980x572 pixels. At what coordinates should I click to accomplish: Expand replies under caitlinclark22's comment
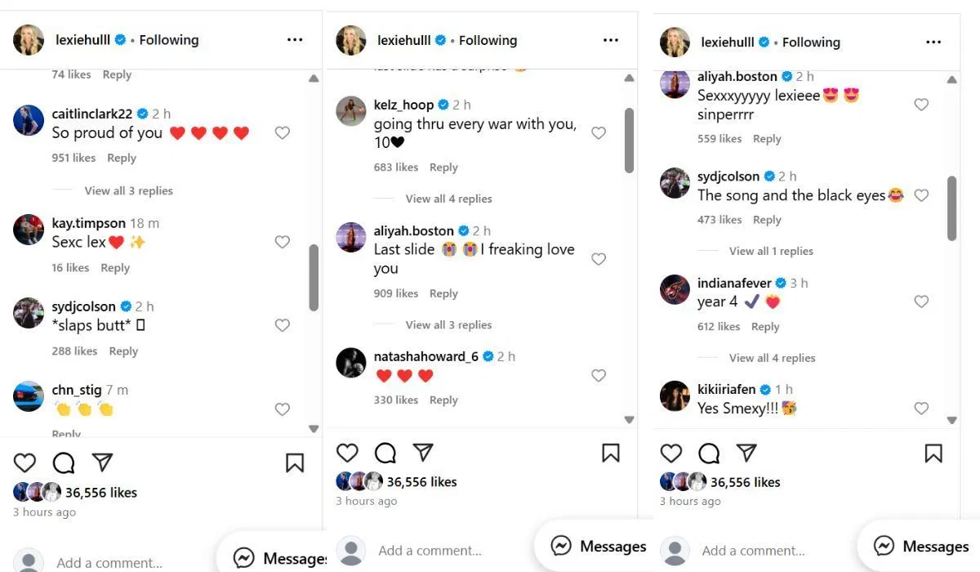(128, 190)
